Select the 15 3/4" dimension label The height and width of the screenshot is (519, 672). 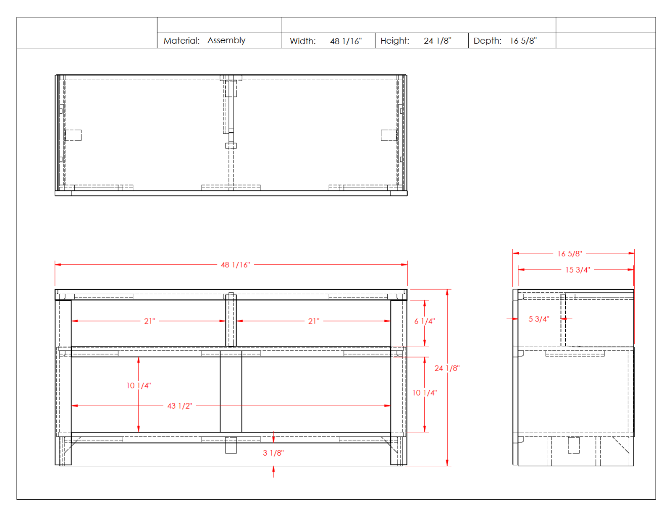point(577,270)
